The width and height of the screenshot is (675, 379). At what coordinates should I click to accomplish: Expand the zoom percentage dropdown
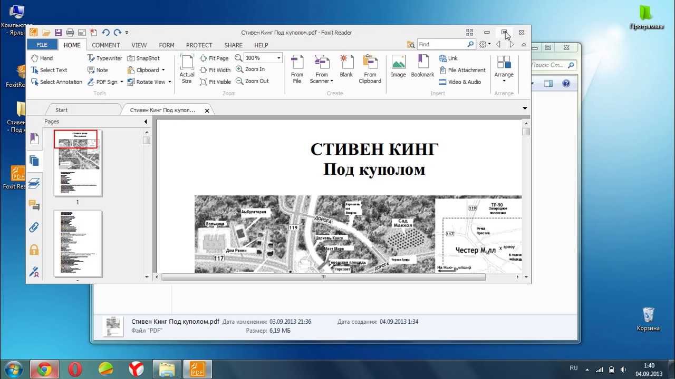279,58
